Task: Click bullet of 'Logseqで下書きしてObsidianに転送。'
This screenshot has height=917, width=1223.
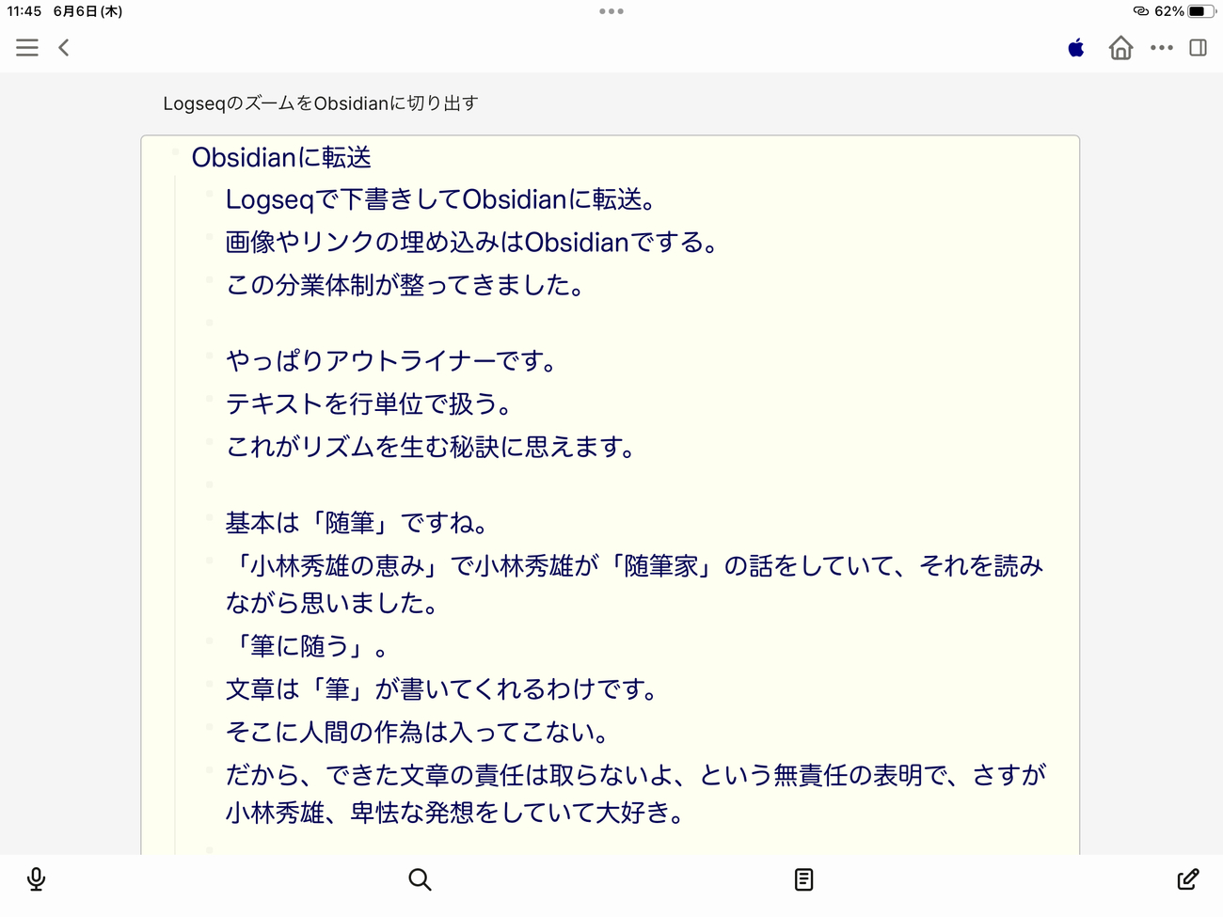Action: (x=210, y=195)
